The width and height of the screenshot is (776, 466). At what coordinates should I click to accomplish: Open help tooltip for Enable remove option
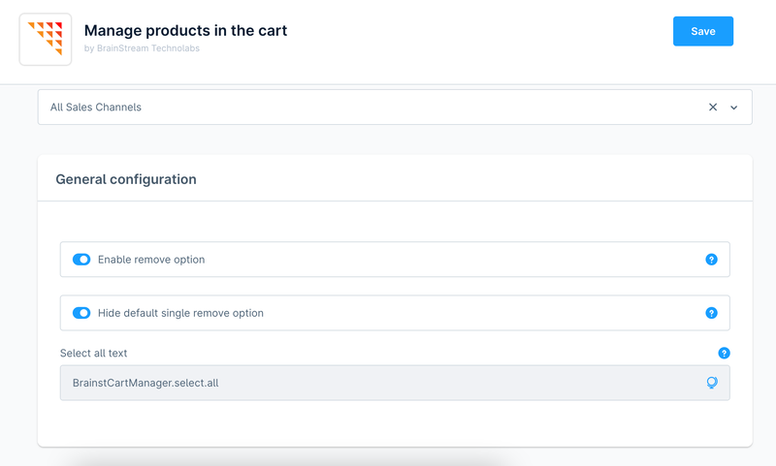[x=711, y=260]
